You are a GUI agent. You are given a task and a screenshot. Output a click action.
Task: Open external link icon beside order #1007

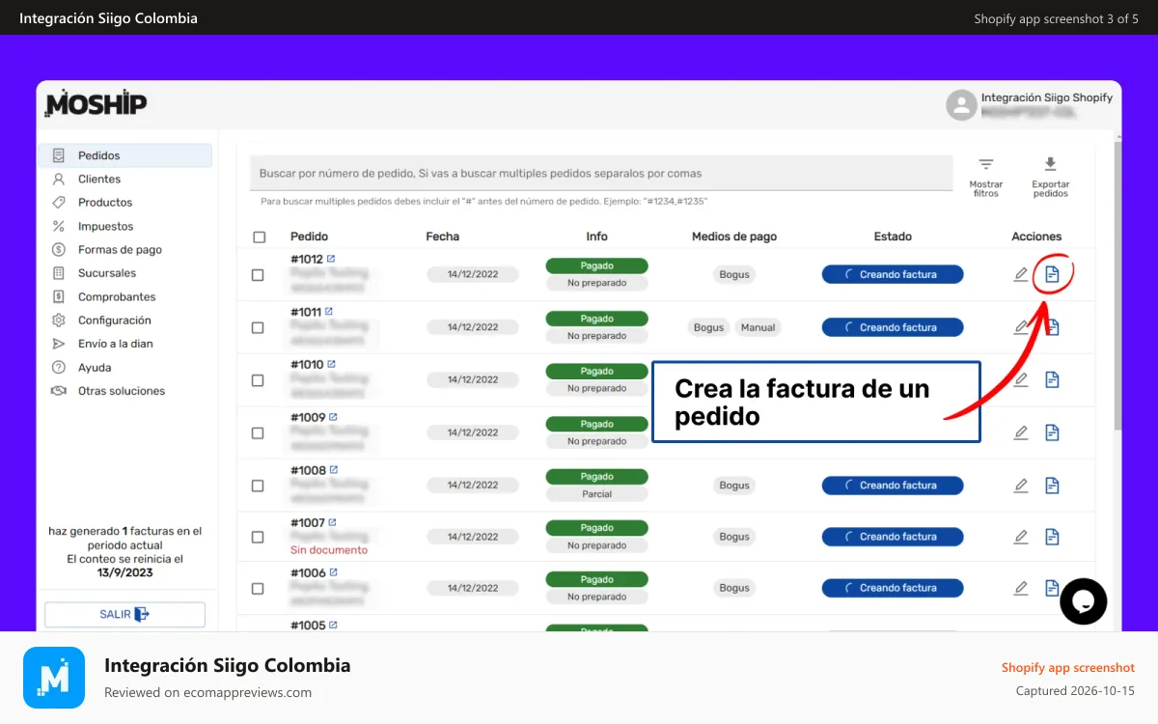(x=333, y=522)
